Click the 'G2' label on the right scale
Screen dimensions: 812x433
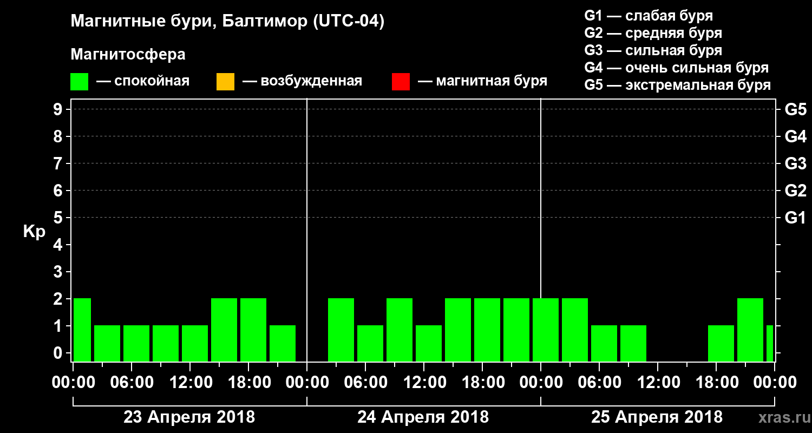[x=796, y=191]
